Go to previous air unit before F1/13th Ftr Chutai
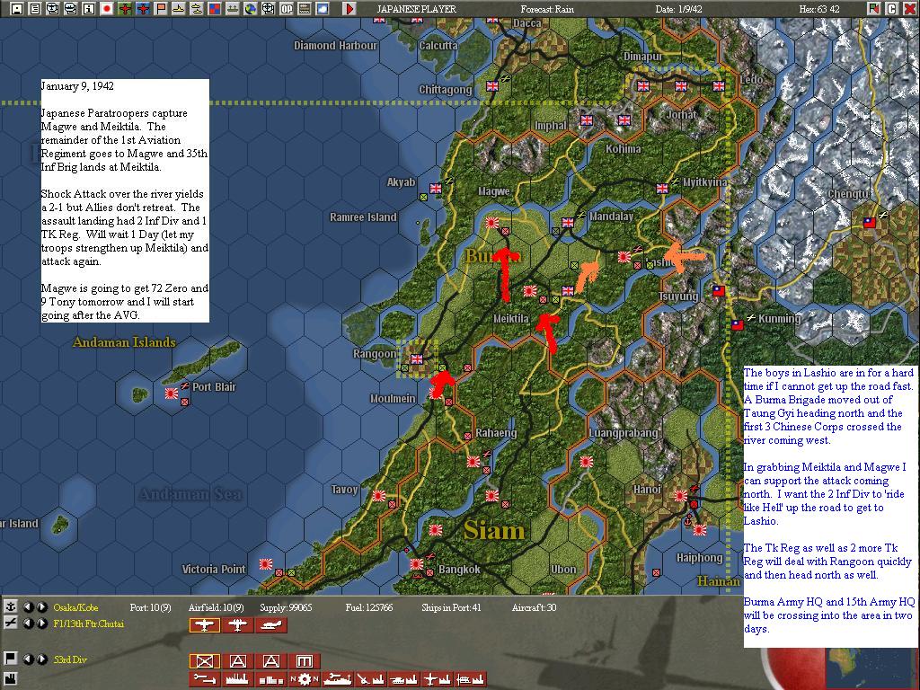920x690 pixels. point(28,624)
